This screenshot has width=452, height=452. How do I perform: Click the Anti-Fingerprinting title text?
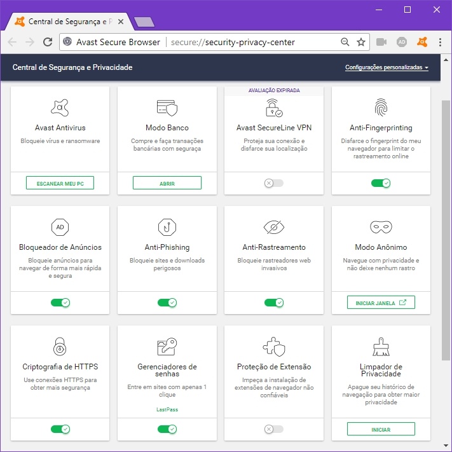pos(381,128)
